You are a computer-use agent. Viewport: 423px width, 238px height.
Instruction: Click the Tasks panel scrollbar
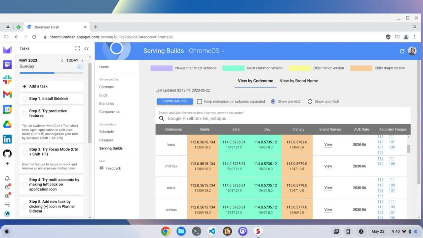(90, 103)
